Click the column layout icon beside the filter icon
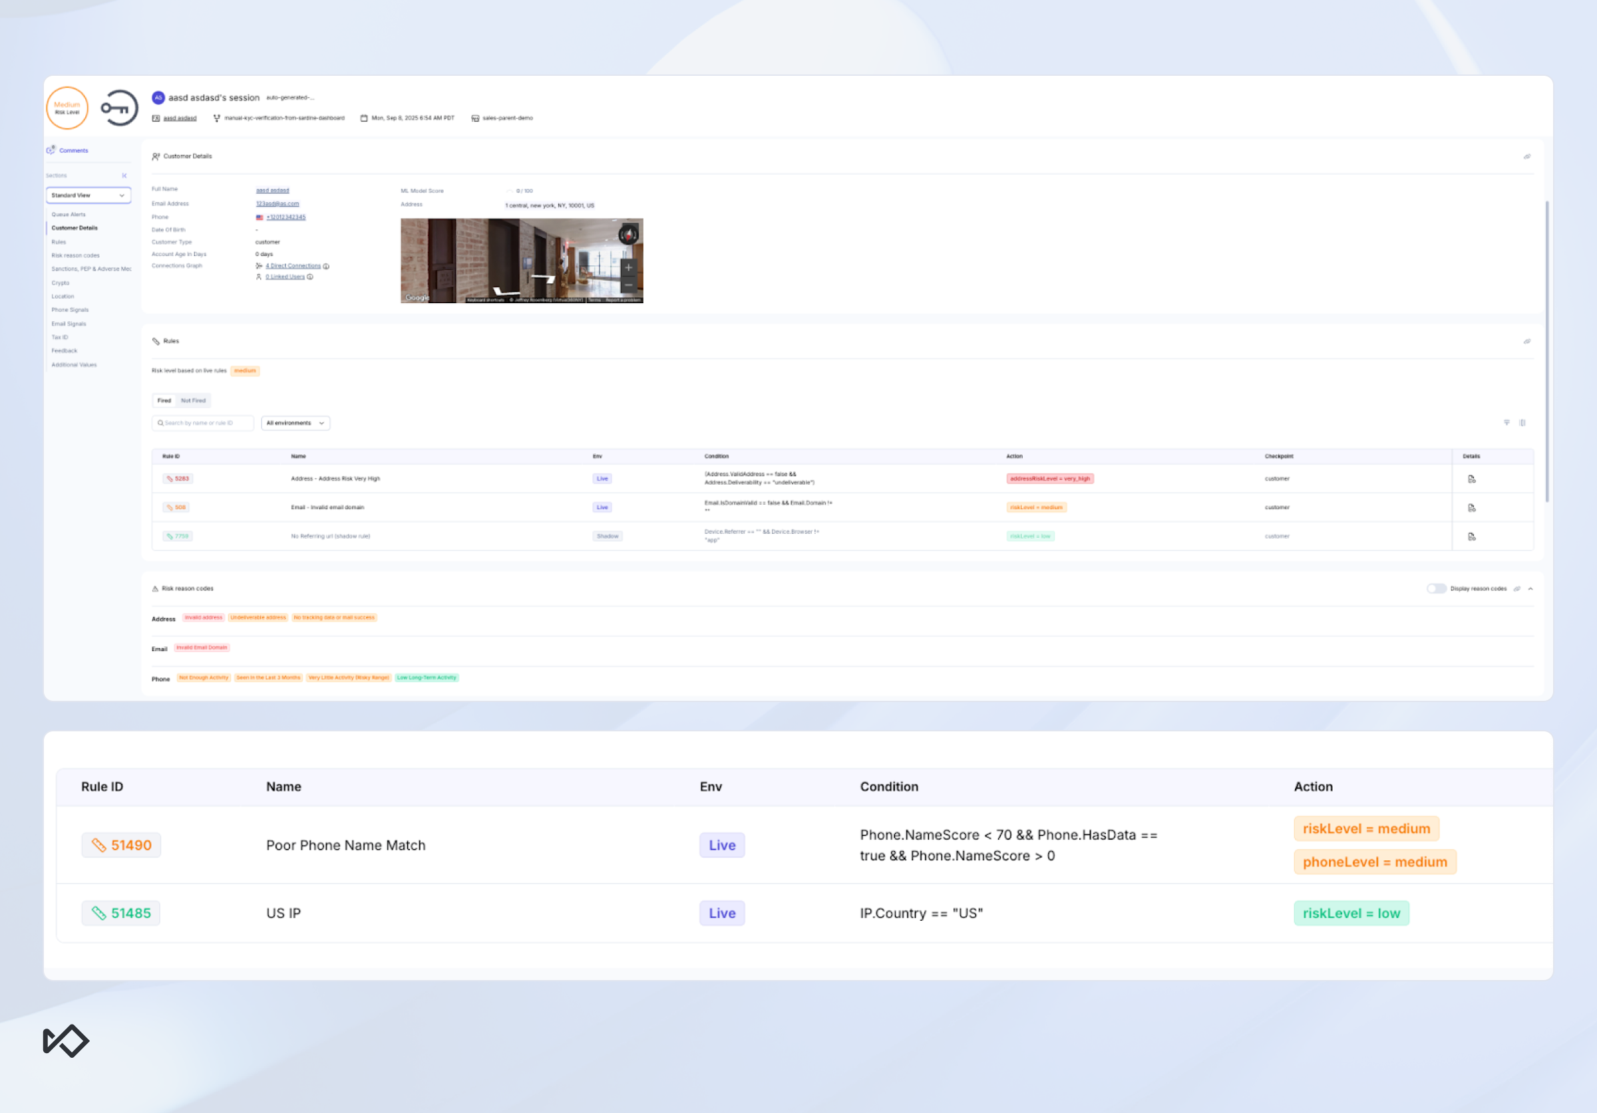This screenshot has width=1597, height=1113. click(1522, 424)
